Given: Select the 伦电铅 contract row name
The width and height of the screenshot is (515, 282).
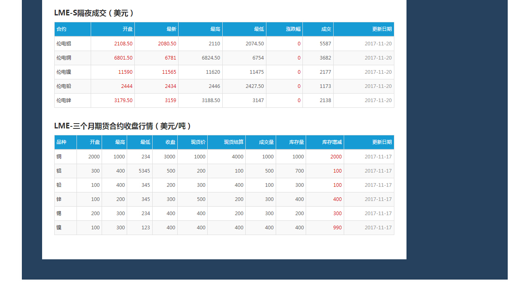Looking at the screenshot, I should tap(64, 86).
